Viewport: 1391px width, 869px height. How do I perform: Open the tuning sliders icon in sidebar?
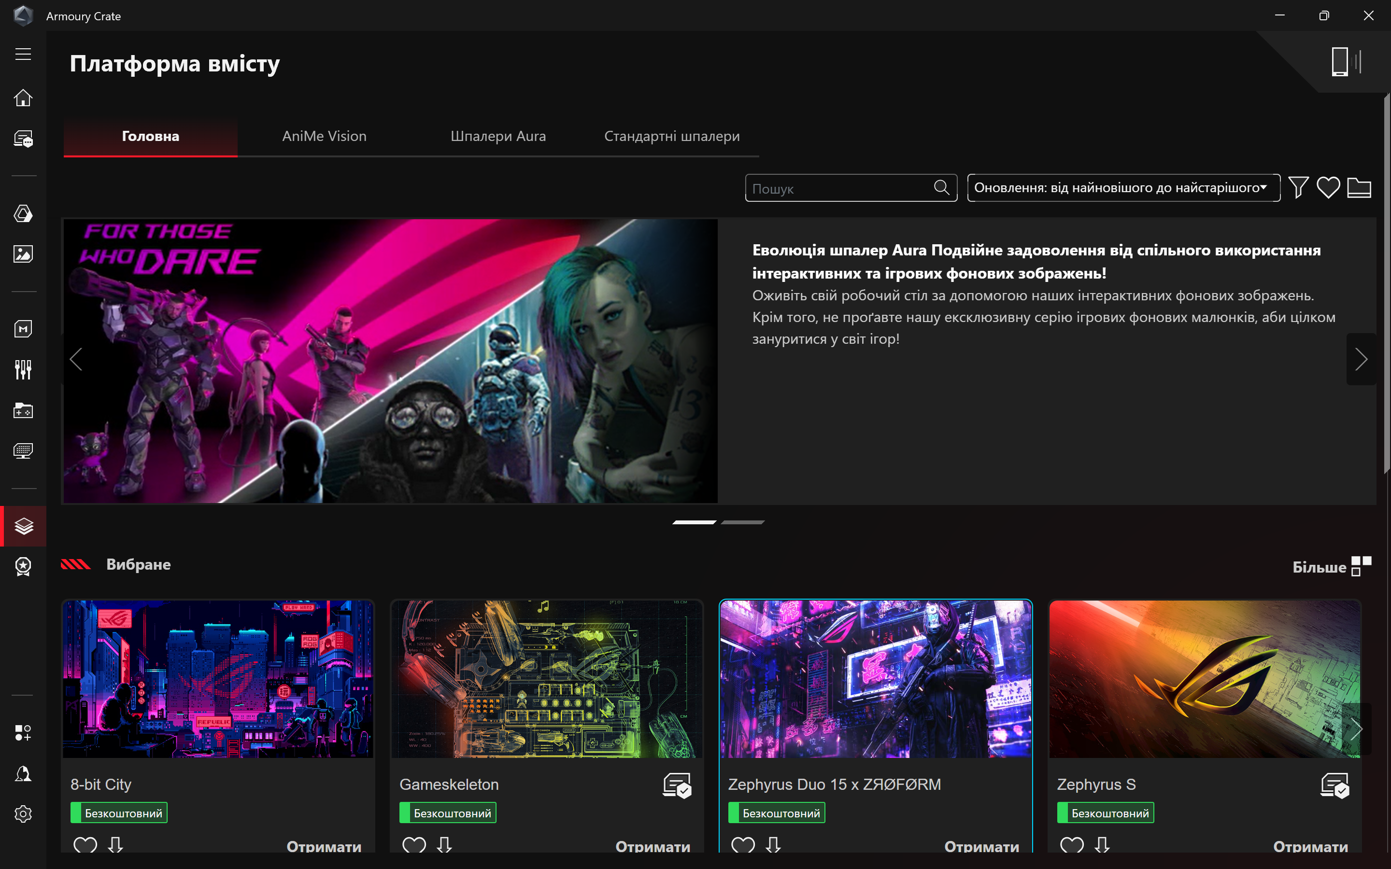tap(23, 369)
